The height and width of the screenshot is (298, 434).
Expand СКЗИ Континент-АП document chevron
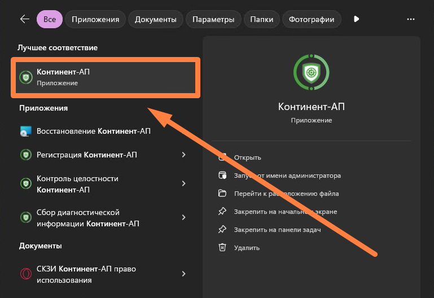coord(183,274)
